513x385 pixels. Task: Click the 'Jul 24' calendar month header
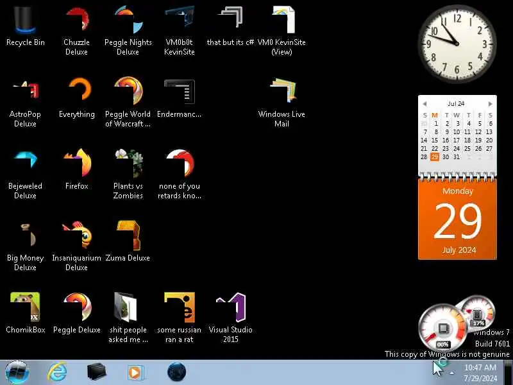(x=456, y=104)
